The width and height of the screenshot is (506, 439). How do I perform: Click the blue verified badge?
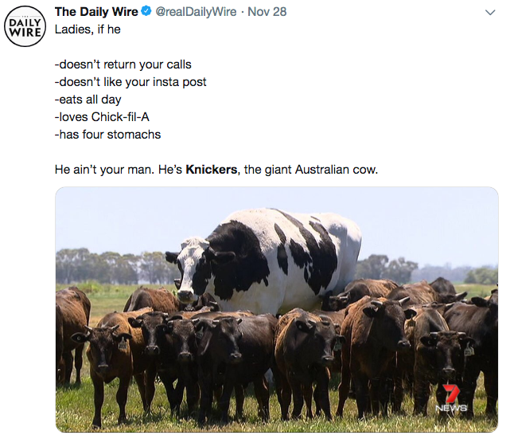click(x=146, y=12)
